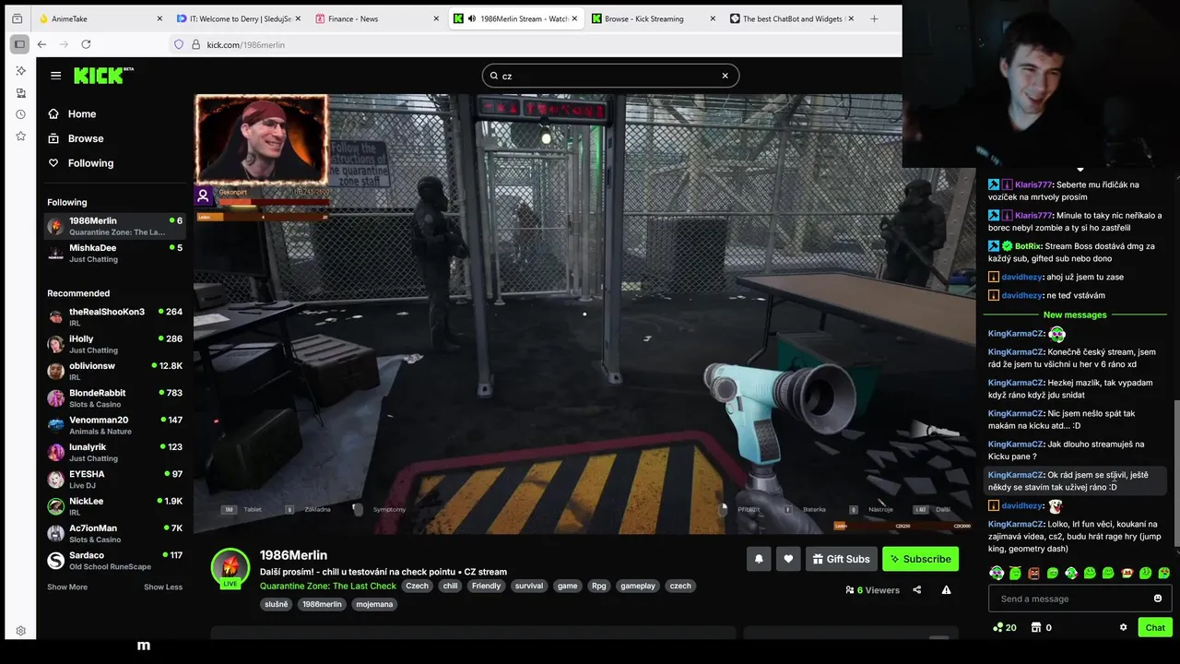Open the History clock icon in sidebar

20,114
